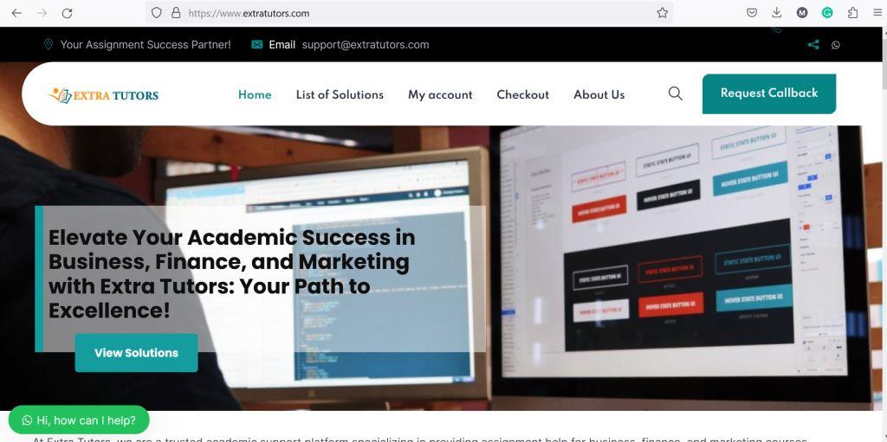Open List of Solutions menu
The image size is (887, 442).
340,95
